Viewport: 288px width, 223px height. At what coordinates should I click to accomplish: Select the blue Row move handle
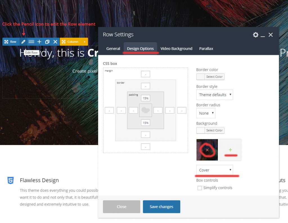coord(10,42)
